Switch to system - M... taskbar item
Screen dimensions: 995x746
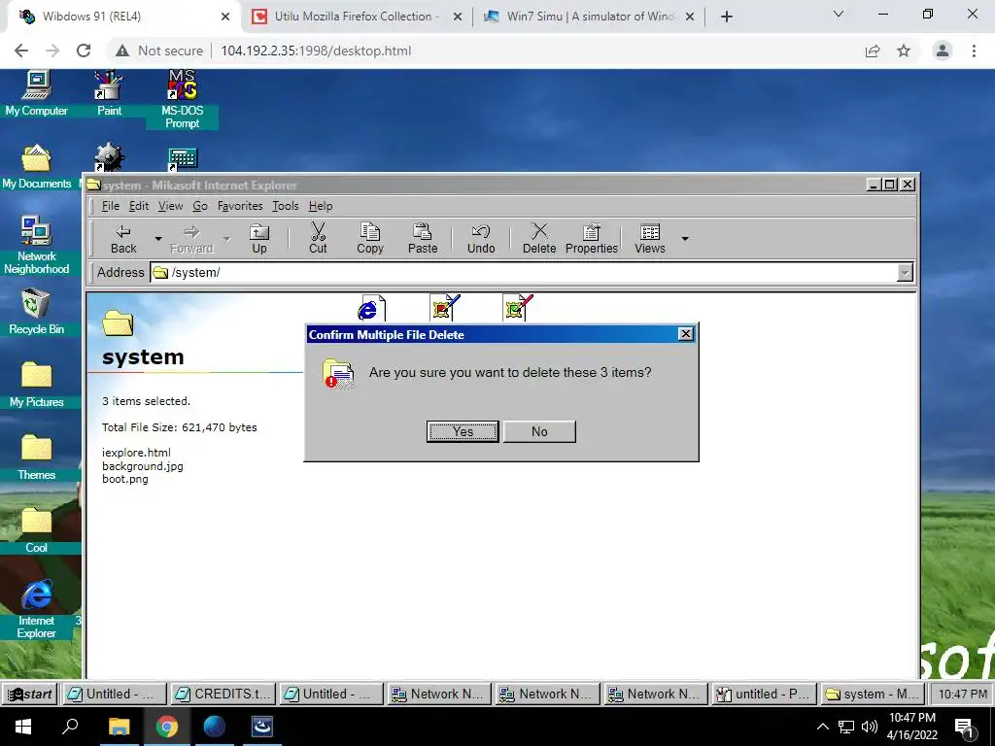tap(872, 694)
